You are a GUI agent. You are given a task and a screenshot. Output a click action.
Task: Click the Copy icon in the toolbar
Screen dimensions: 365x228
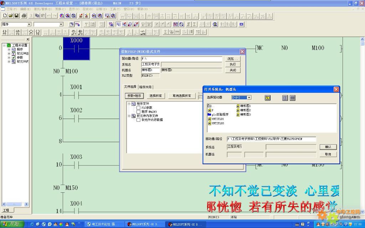click(x=37, y=16)
